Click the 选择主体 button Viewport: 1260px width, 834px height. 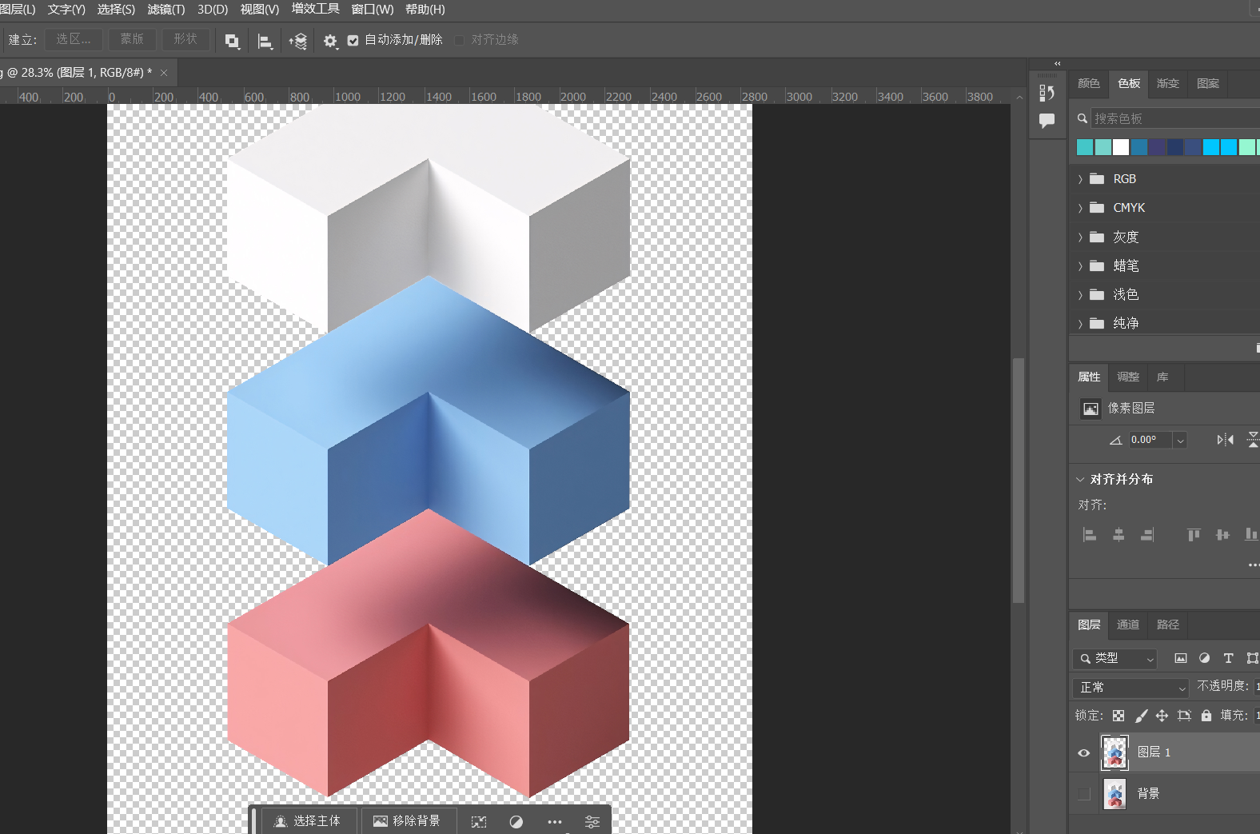click(308, 821)
